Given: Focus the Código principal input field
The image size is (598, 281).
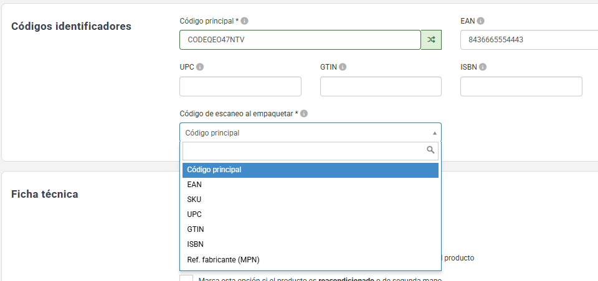Looking at the screenshot, I should 299,40.
